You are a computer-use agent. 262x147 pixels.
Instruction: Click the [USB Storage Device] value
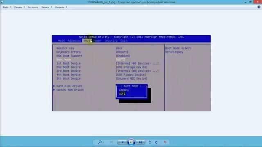(132, 67)
